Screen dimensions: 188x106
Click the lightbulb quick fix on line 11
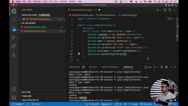pos(79,54)
